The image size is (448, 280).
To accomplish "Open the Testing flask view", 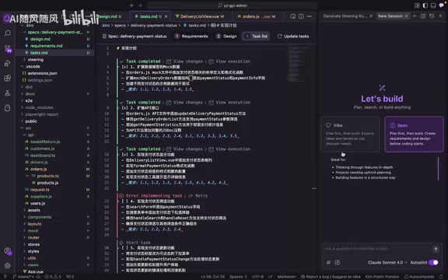I will pos(8,93).
